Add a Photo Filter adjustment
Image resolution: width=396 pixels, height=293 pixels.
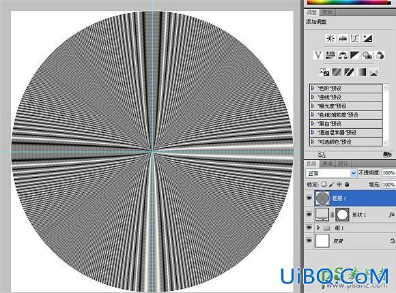[x=367, y=55]
